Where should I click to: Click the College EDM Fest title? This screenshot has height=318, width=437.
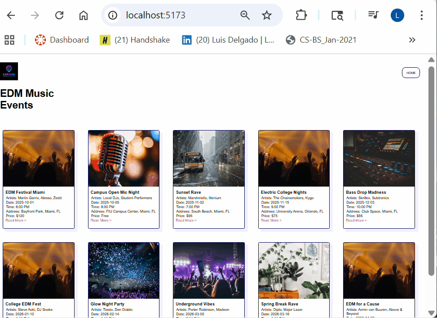[x=23, y=304]
